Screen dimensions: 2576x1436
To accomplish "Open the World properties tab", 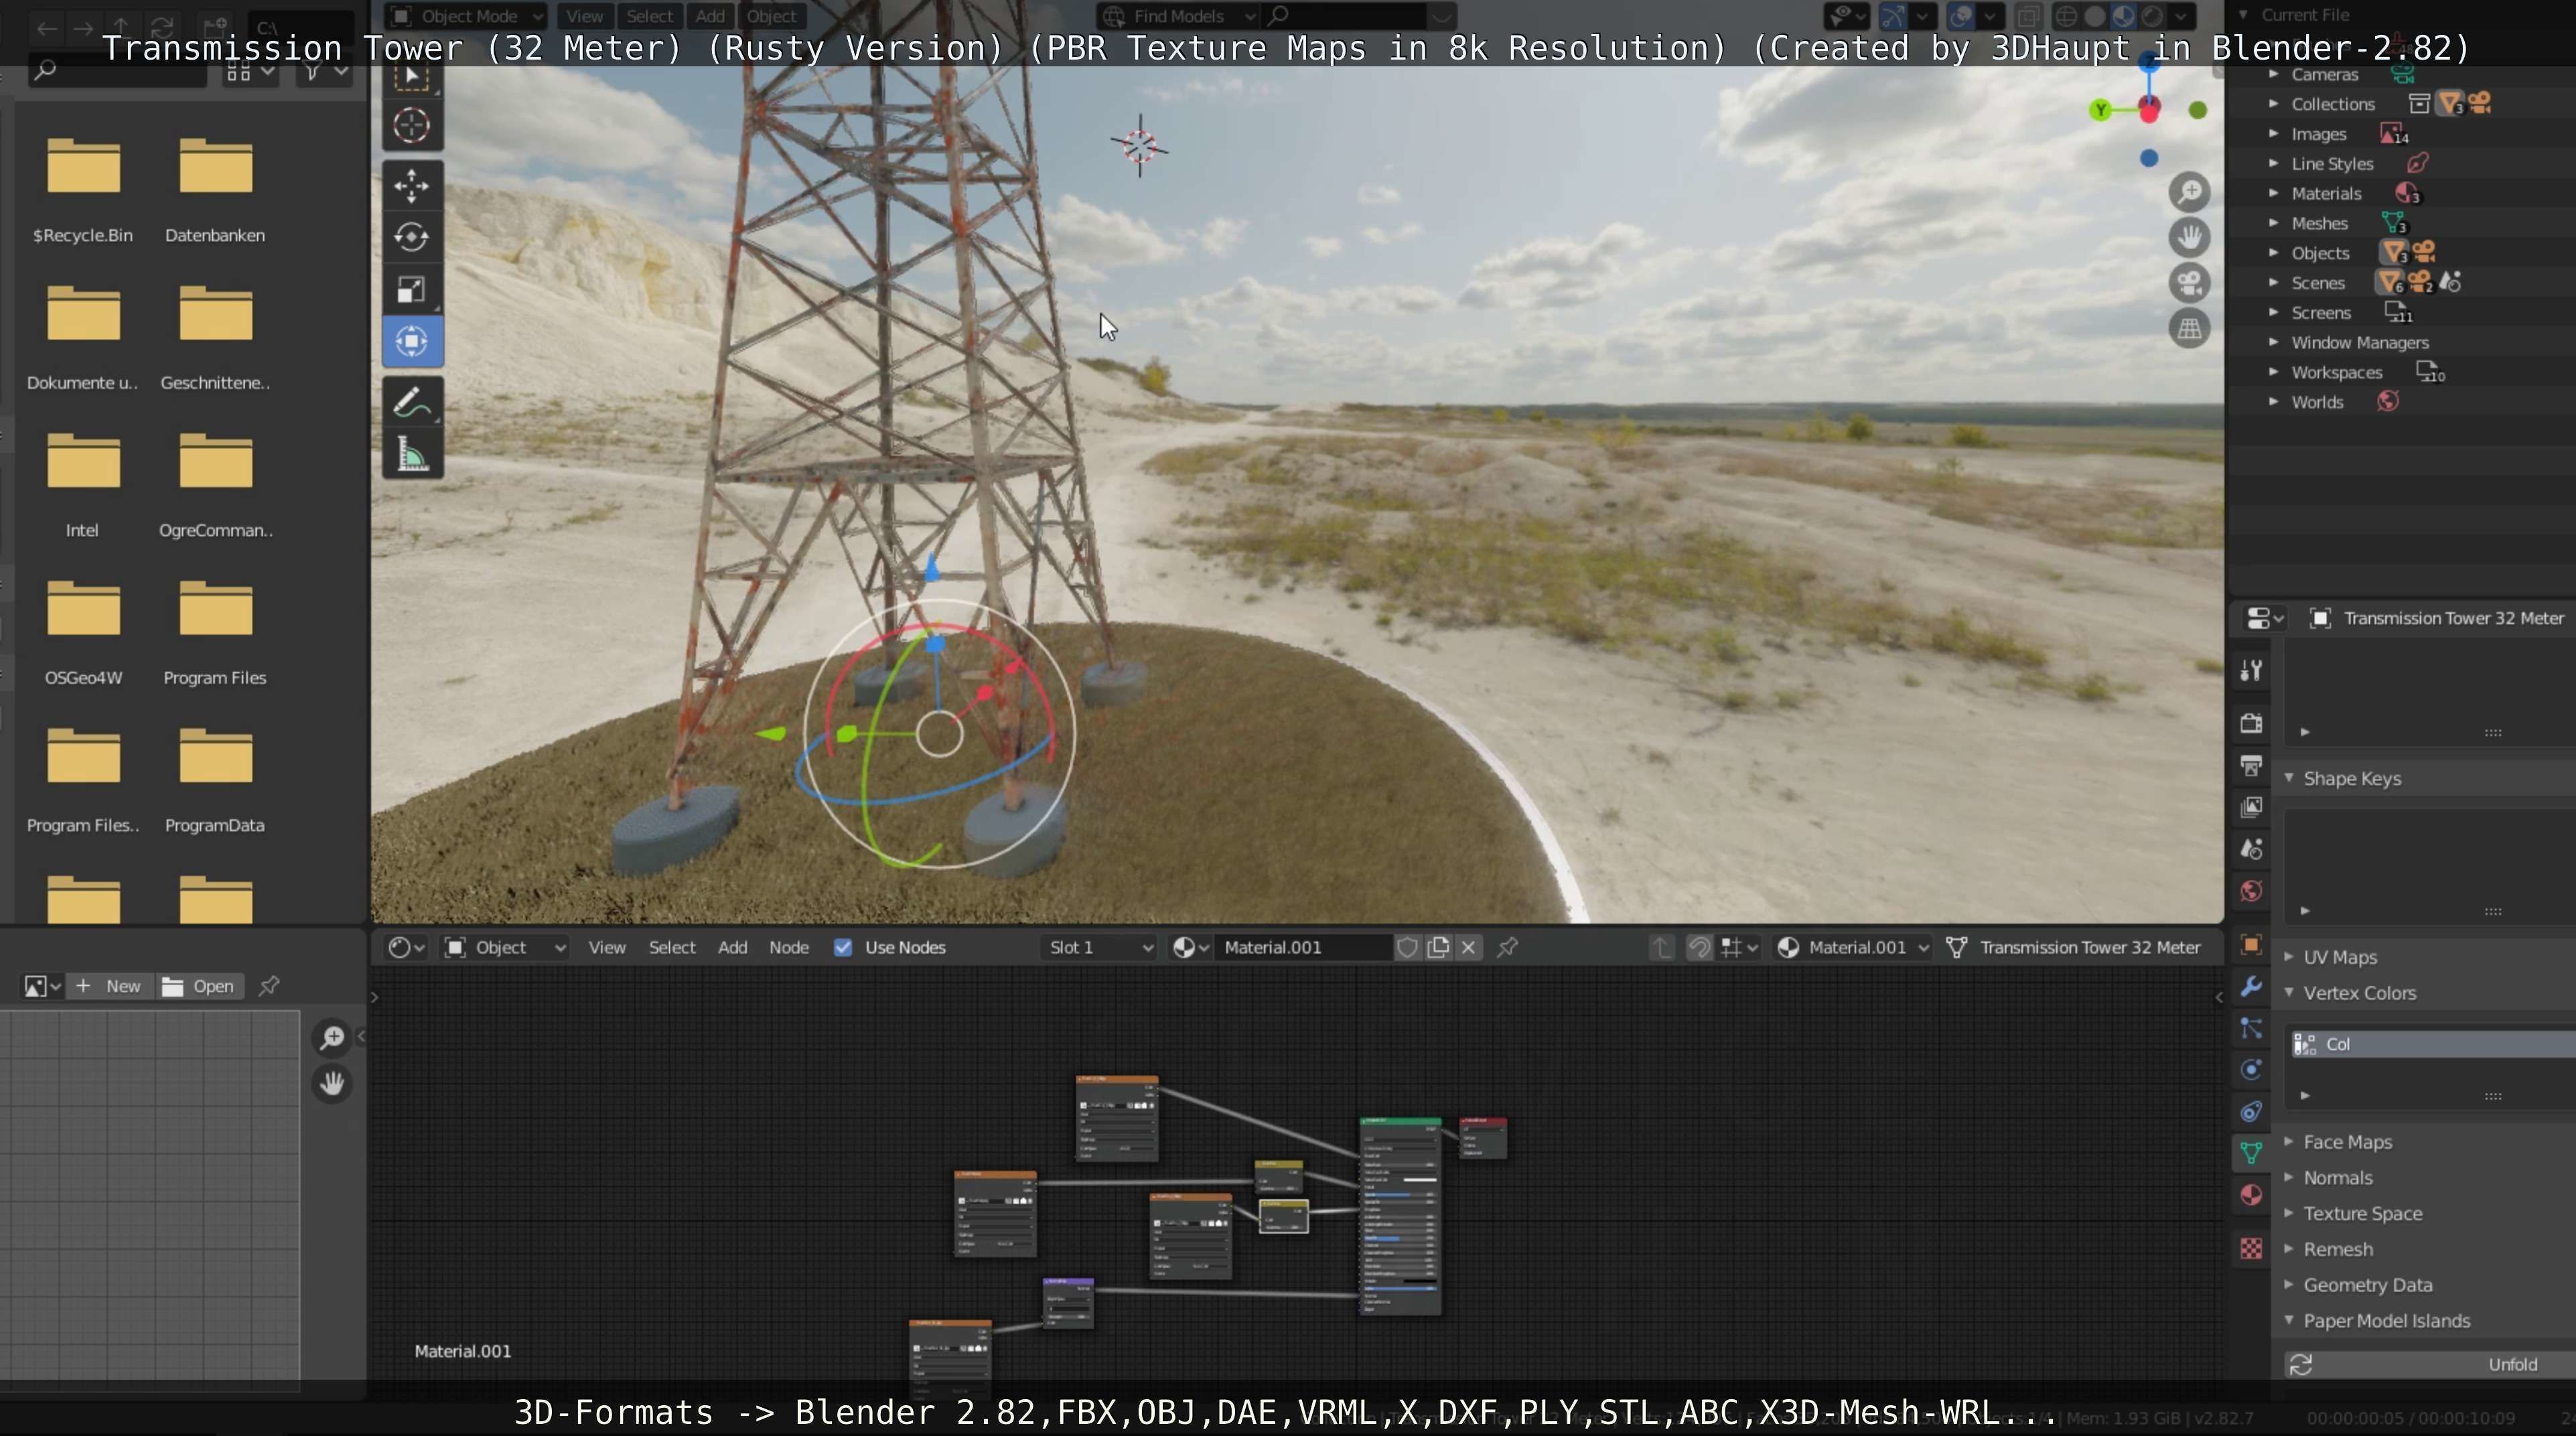I will [2251, 891].
